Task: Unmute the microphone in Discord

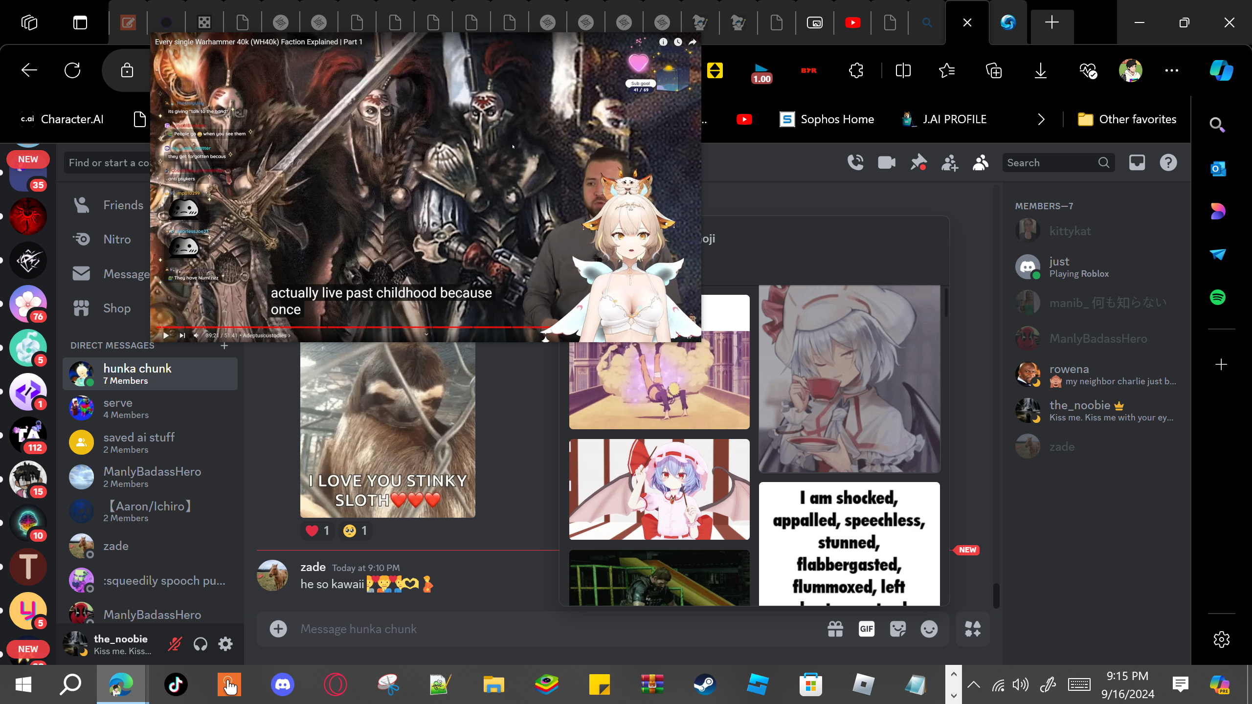Action: tap(175, 644)
